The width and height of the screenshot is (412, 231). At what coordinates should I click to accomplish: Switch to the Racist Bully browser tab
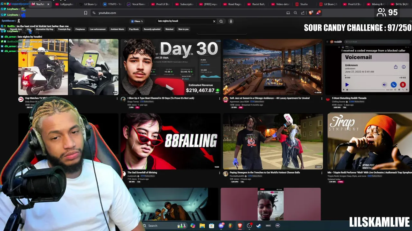tap(257, 4)
